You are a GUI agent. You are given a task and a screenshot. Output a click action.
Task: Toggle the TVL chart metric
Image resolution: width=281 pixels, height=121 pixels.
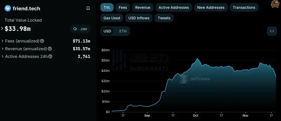click(107, 7)
